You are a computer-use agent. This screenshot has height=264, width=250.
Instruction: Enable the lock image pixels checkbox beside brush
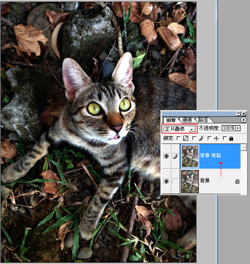click(x=194, y=139)
